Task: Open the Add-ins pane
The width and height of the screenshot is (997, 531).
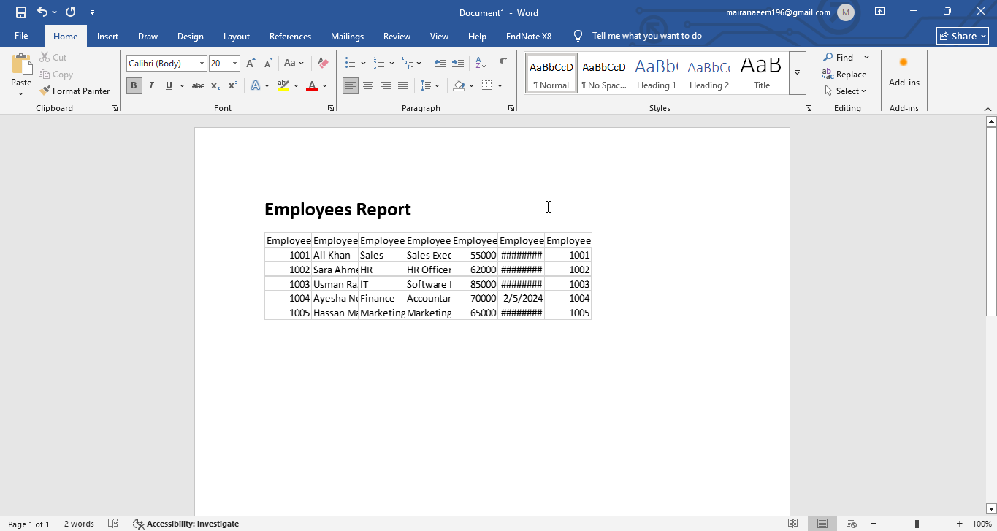Action: tap(904, 72)
